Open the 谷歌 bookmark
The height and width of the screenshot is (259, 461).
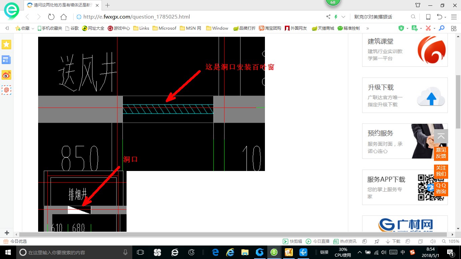pyautogui.click(x=72, y=28)
